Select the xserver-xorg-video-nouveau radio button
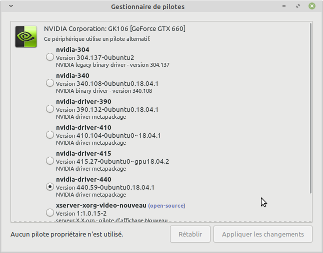Screen dimensions: 323x253 (x=50, y=213)
